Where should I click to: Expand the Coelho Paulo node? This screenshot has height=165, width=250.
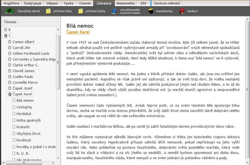pyautogui.click(x=10, y=77)
